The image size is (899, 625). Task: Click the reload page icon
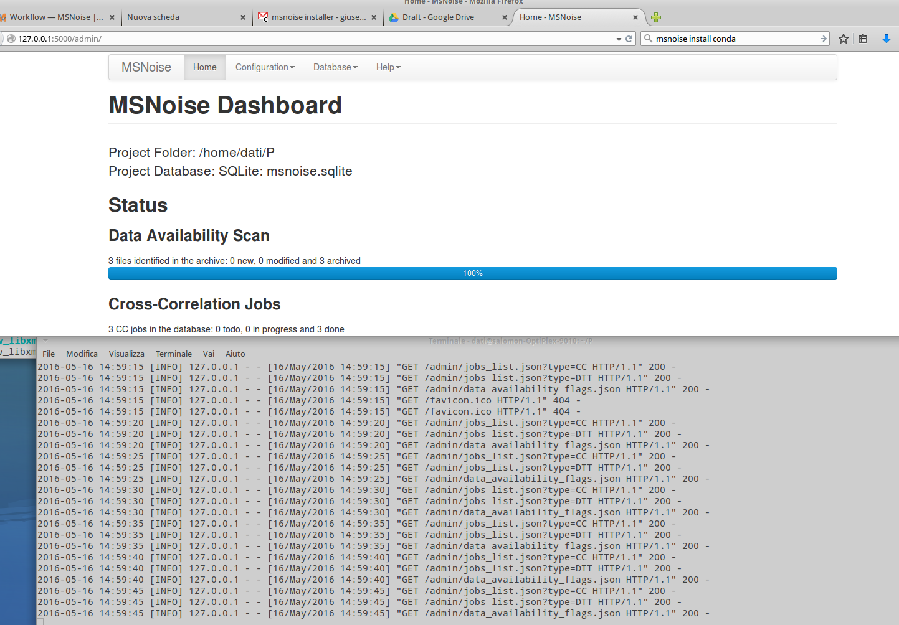click(x=629, y=39)
